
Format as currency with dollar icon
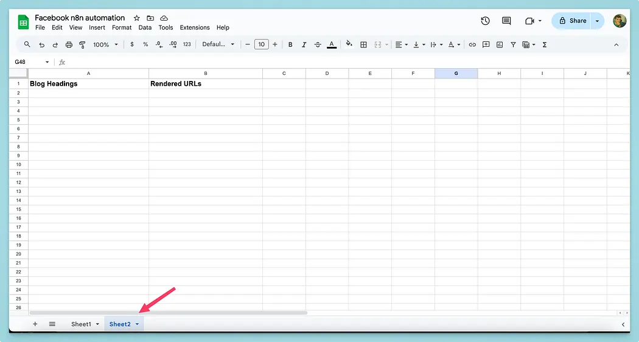point(132,44)
